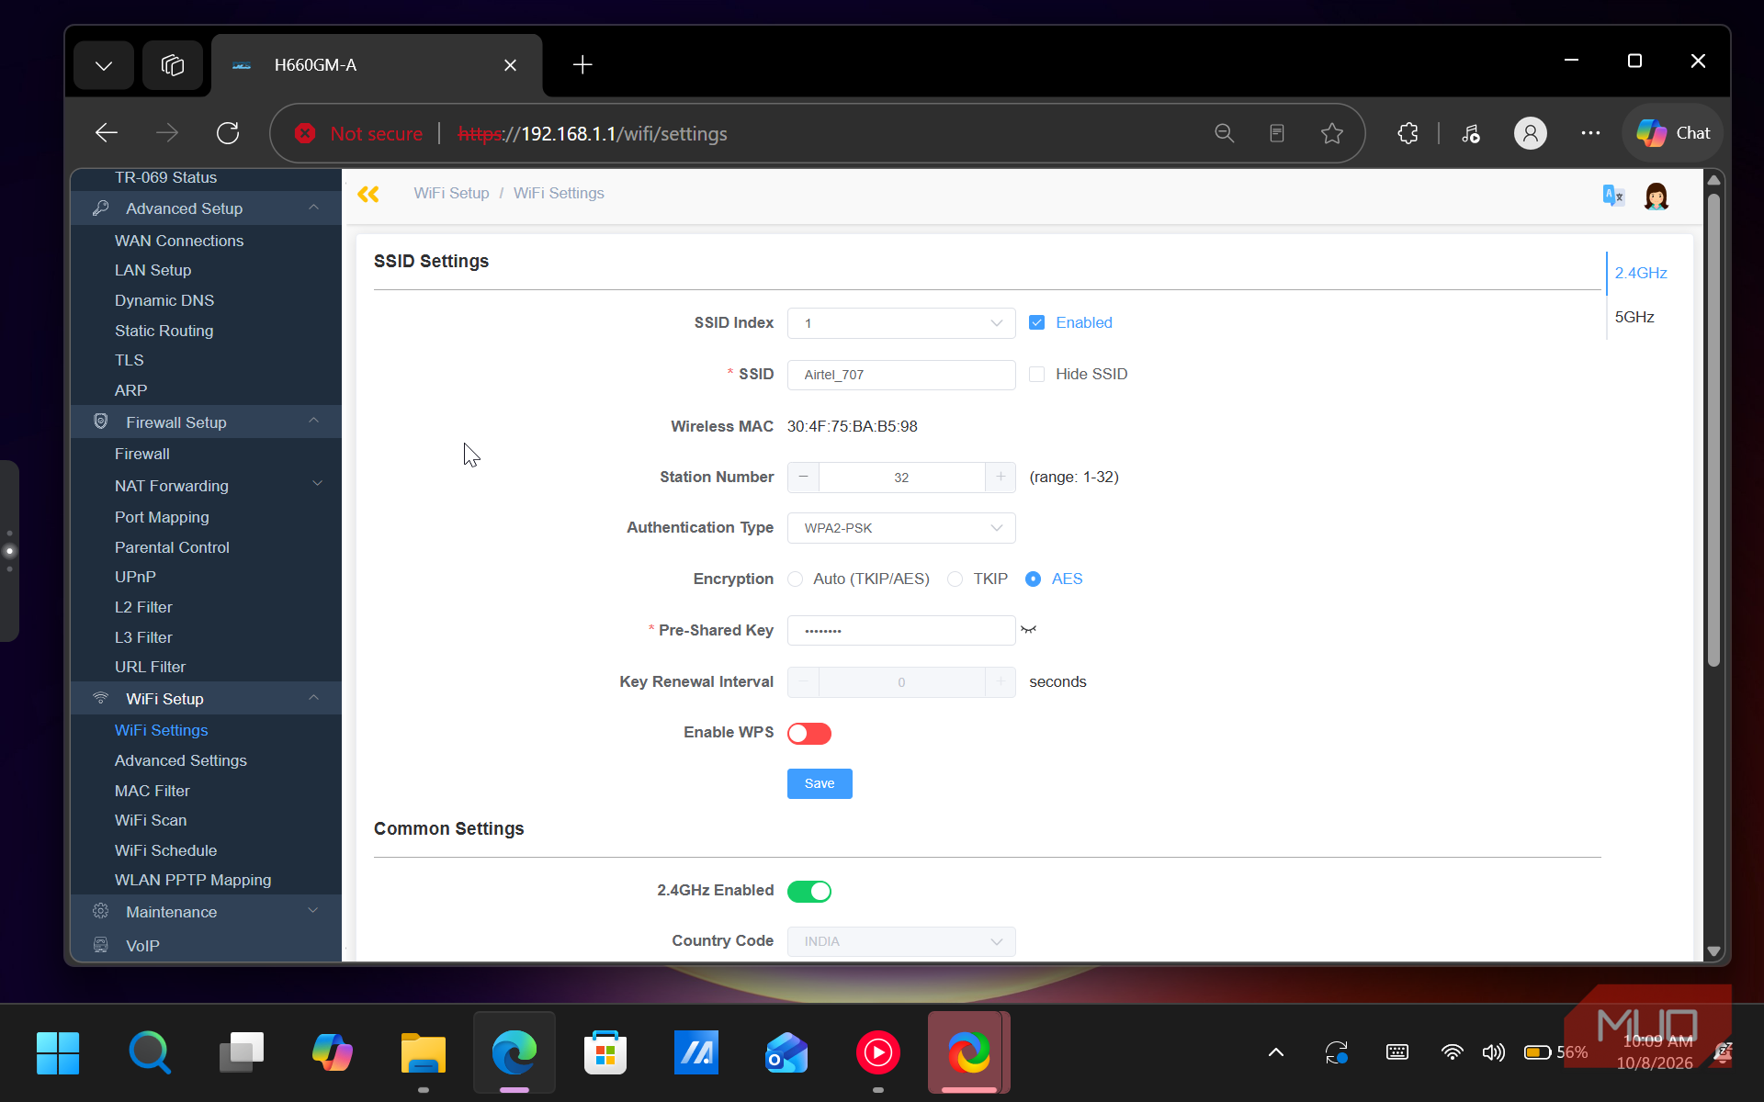Reload the router page

click(x=228, y=133)
